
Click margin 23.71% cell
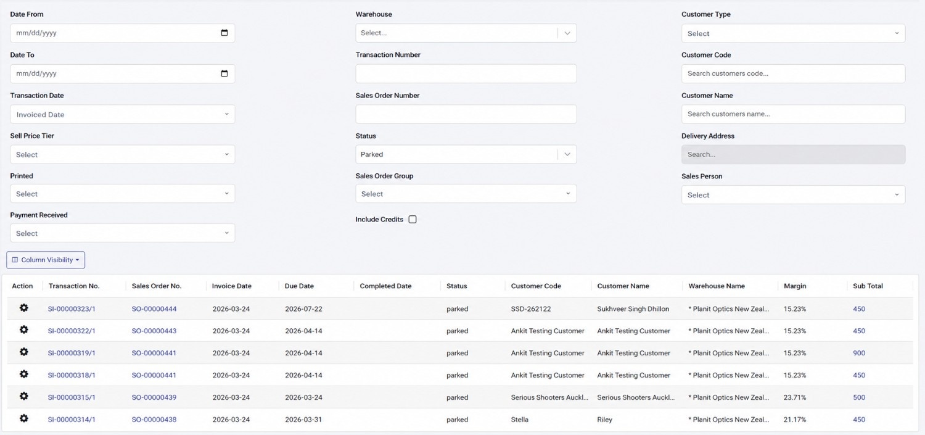[795, 397]
